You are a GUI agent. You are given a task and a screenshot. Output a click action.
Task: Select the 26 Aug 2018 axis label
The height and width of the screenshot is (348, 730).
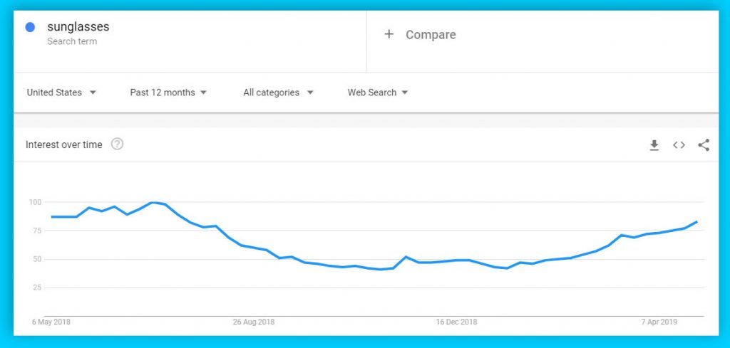[x=254, y=322]
